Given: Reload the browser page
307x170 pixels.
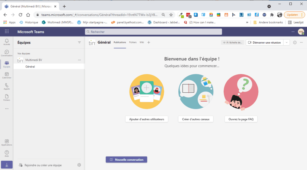Looking at the screenshot, I should pos(20,15).
